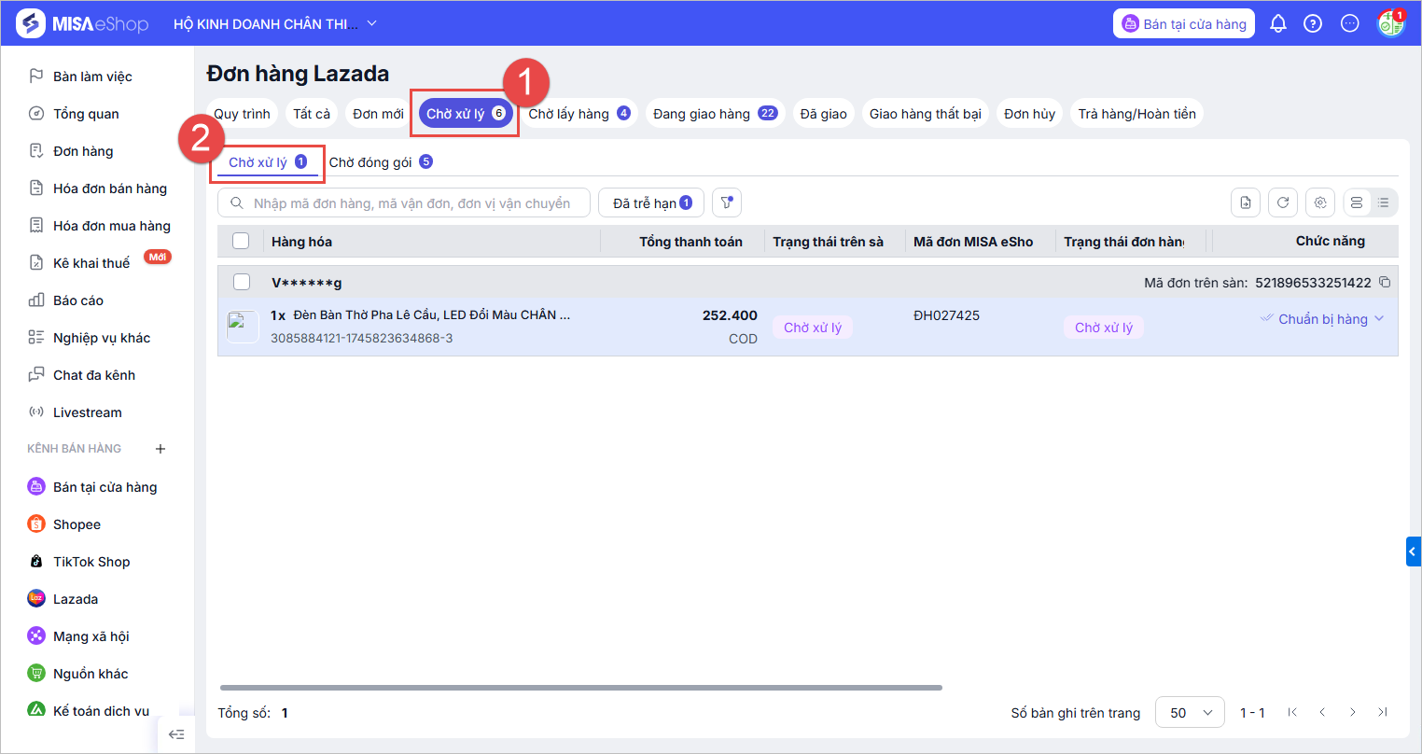
Task: Click the horizontal scrollbar under the order table
Action: tap(580, 688)
